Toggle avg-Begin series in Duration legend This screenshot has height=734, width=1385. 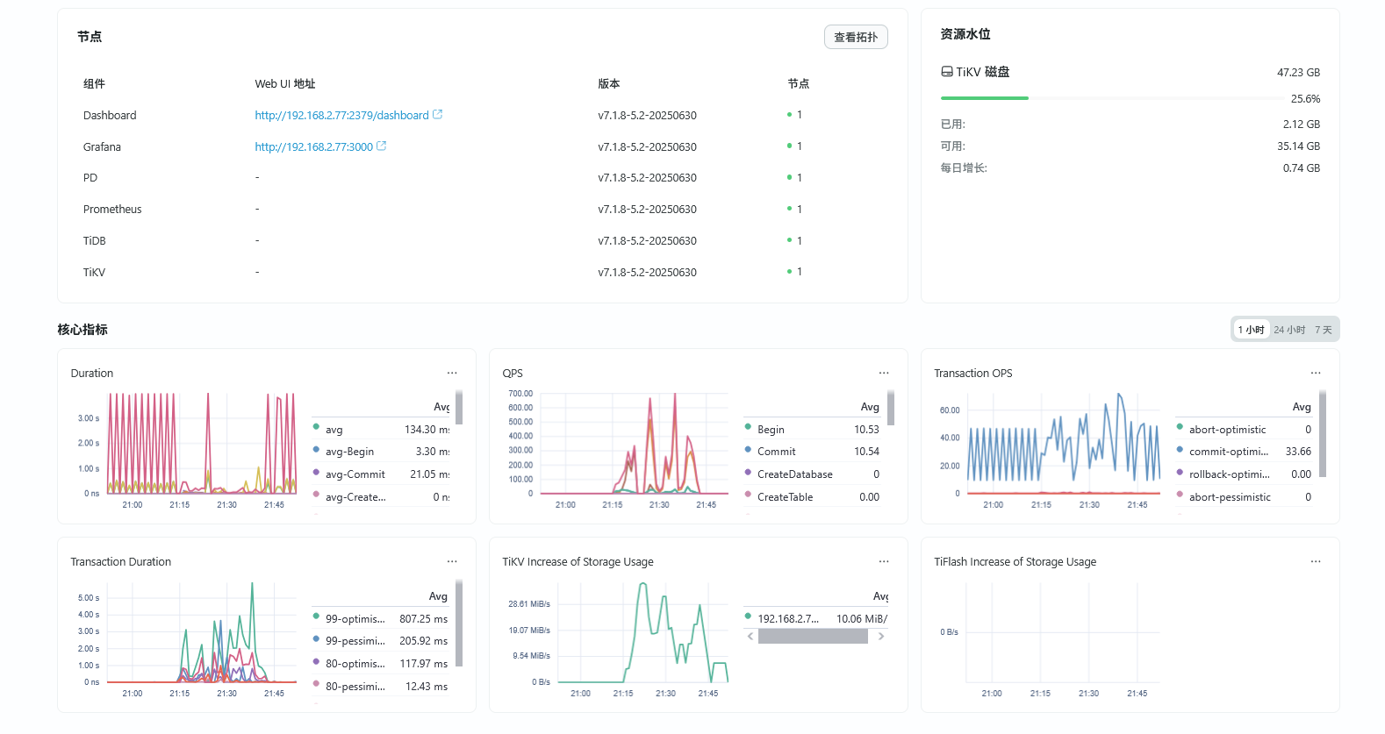point(349,452)
